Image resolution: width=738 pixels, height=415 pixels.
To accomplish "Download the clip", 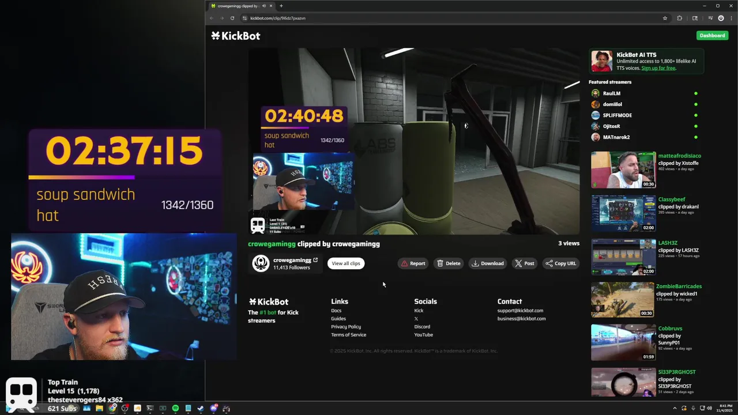I will coord(488,263).
